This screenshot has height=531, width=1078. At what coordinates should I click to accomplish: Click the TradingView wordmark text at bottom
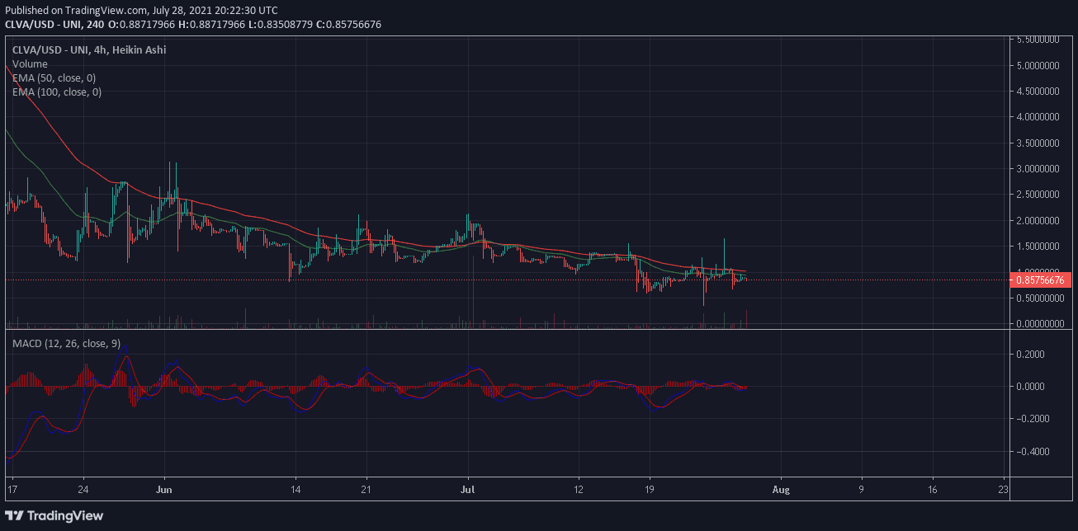pyautogui.click(x=66, y=515)
